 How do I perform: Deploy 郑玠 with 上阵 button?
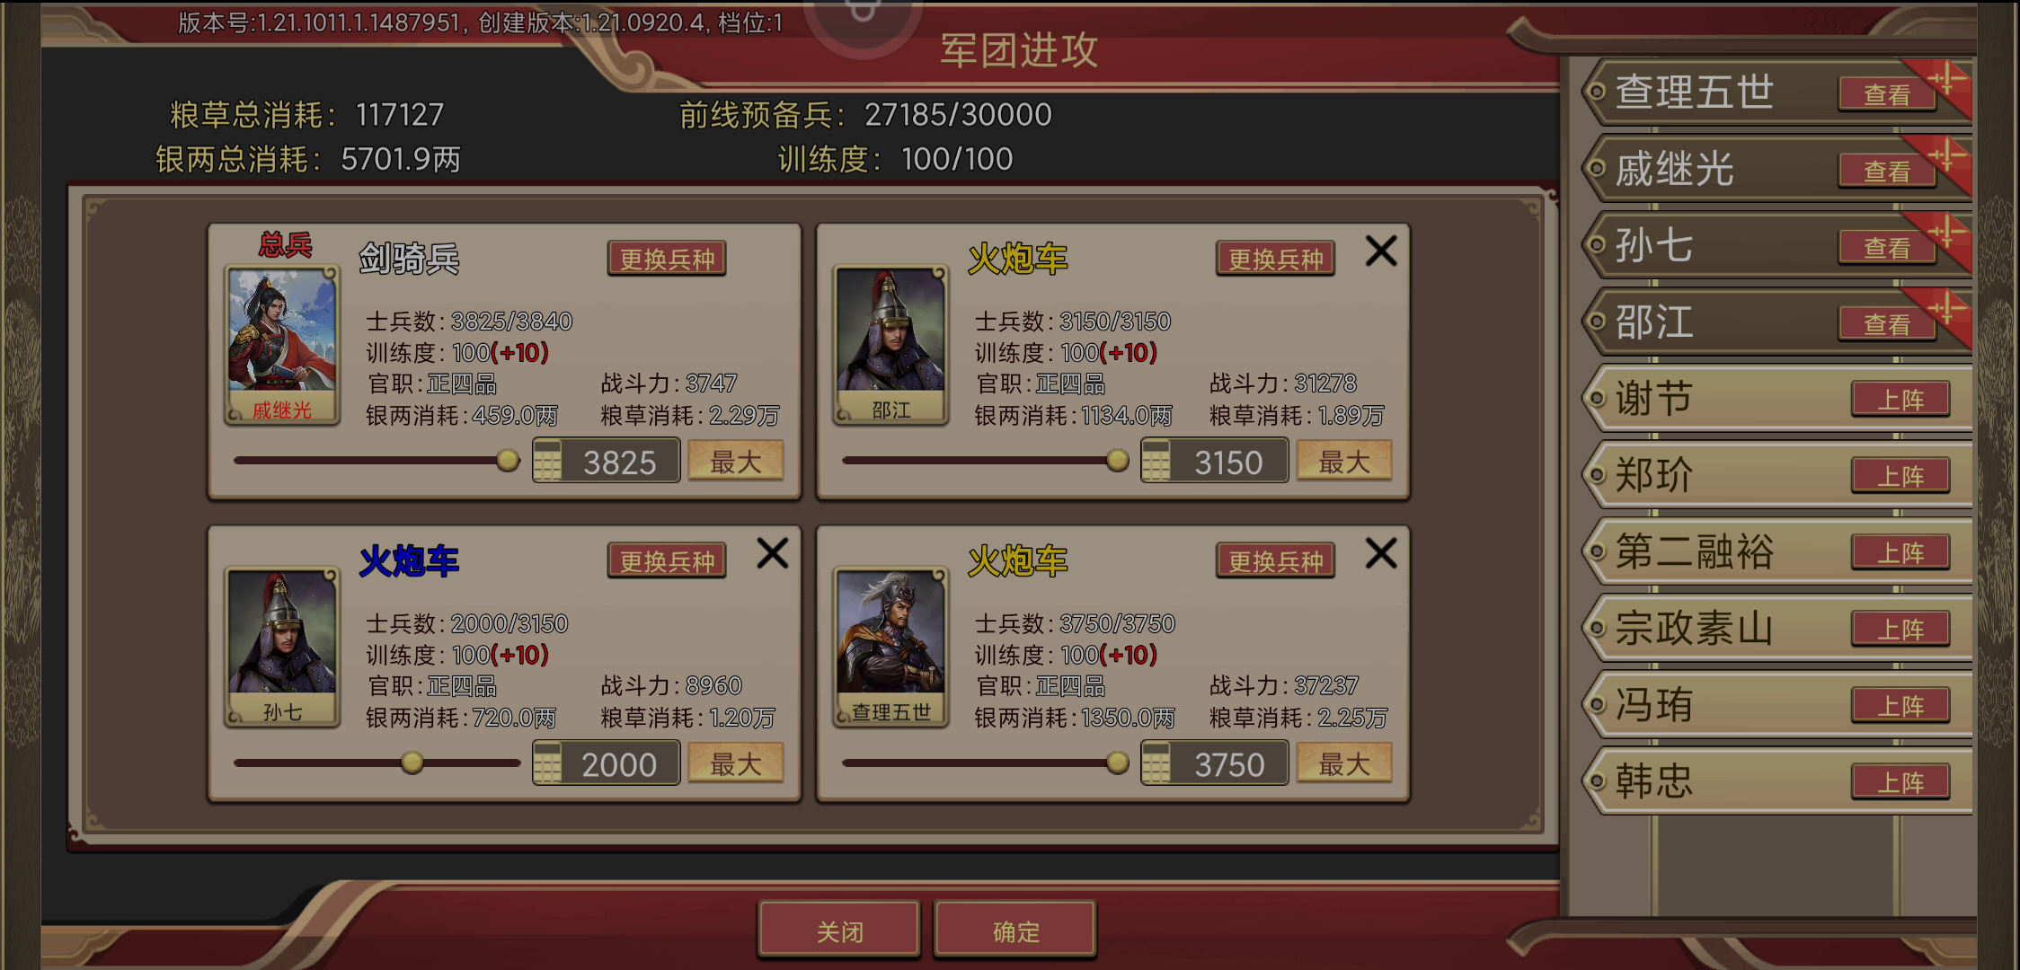tap(1900, 475)
